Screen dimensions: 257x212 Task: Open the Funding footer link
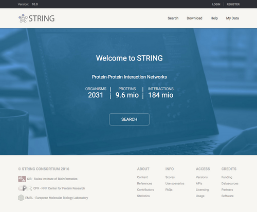[227, 177]
